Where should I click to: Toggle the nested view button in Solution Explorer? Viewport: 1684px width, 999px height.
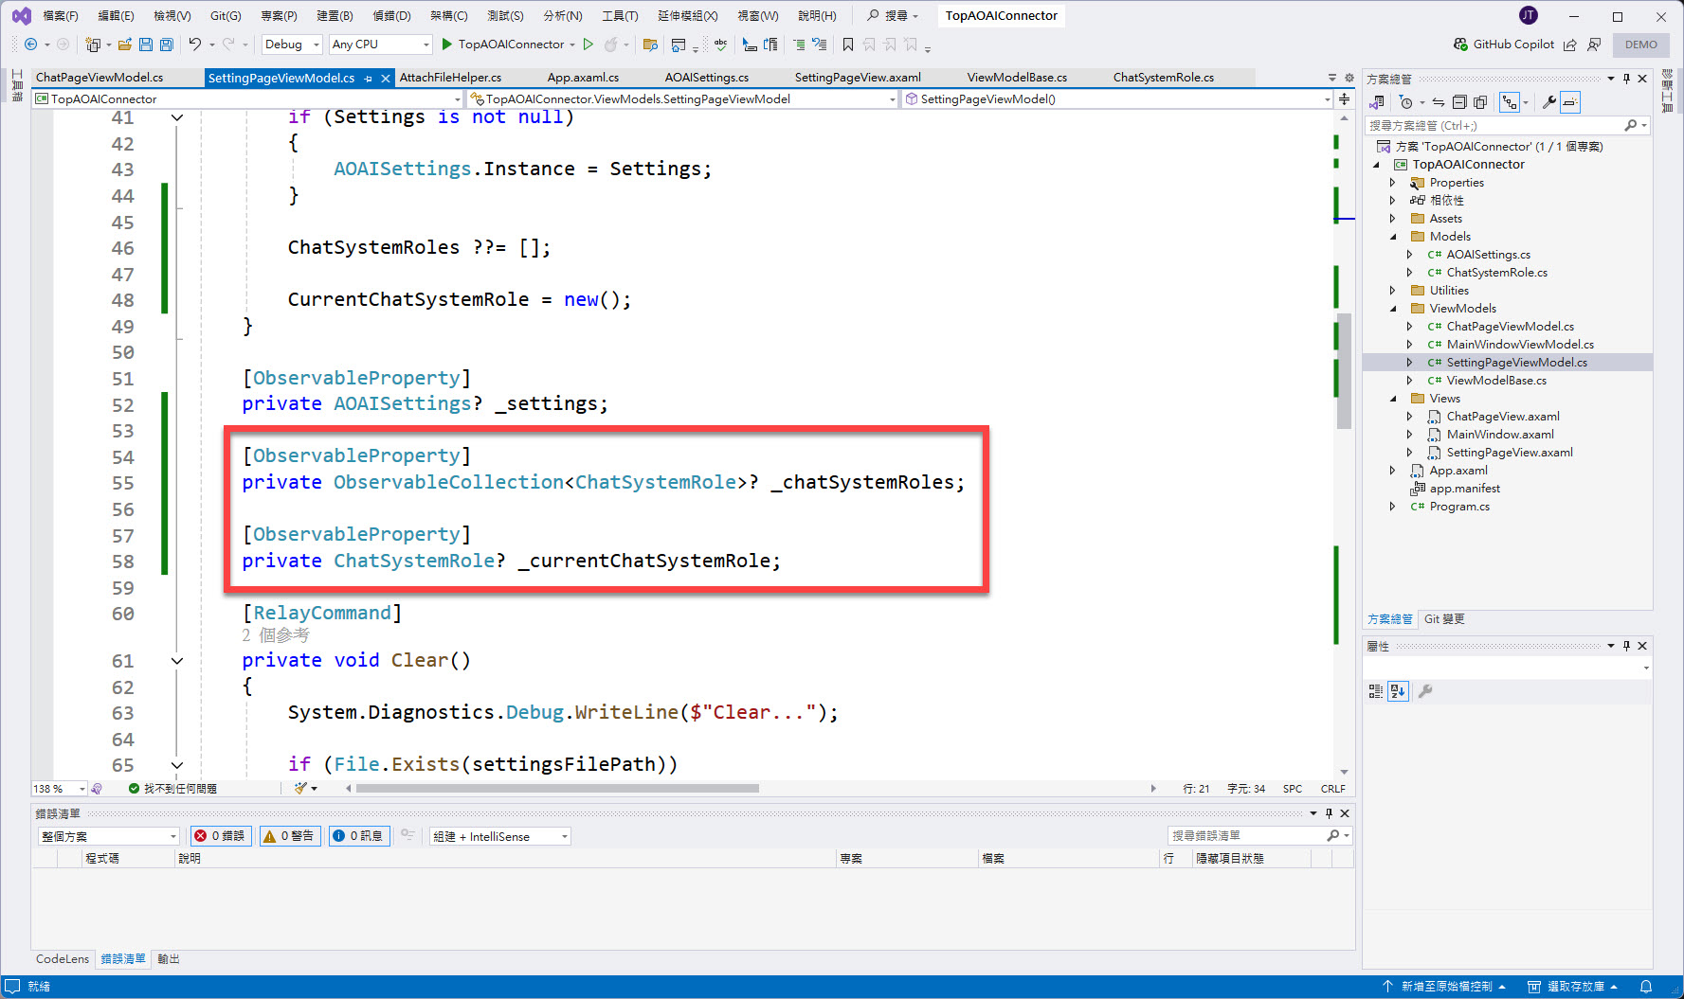click(1509, 102)
